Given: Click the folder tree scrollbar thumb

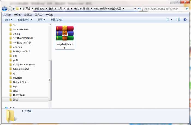Looking at the screenshot, I should [50, 80].
